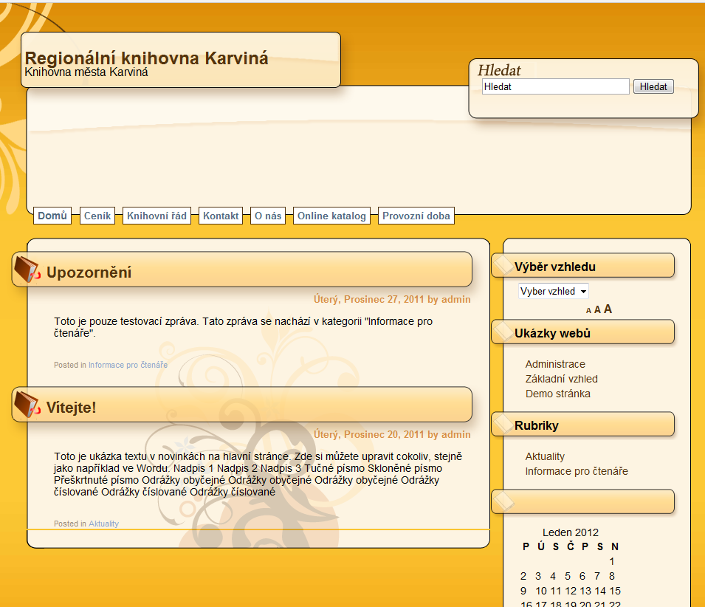Click calendar day 5
The image size is (705, 607).
tap(568, 577)
